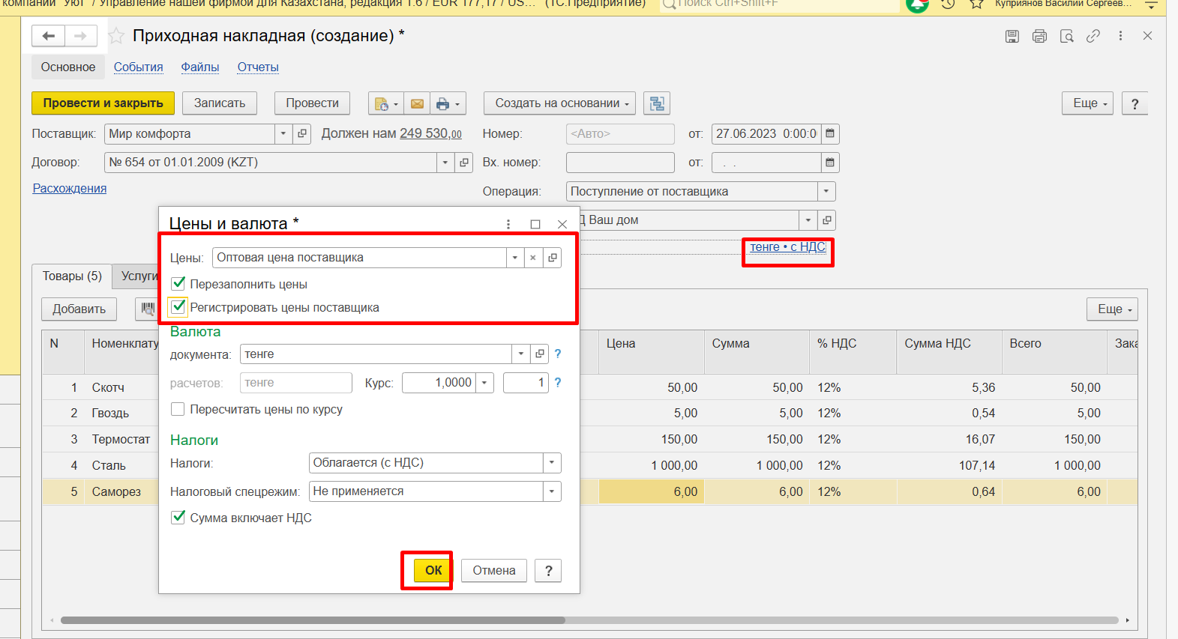This screenshot has height=639, width=1178.
Task: Click the save diskette icon at top right
Action: 1012,36
